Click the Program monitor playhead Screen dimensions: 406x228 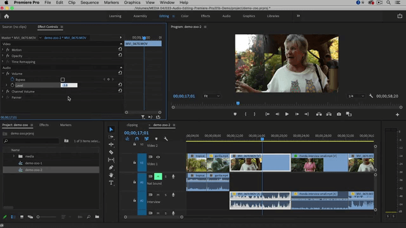(238, 103)
